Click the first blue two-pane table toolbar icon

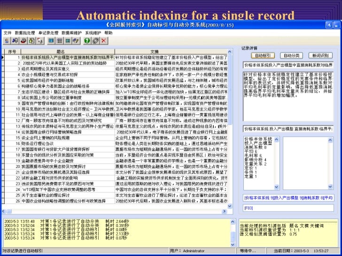pyautogui.click(x=51, y=41)
